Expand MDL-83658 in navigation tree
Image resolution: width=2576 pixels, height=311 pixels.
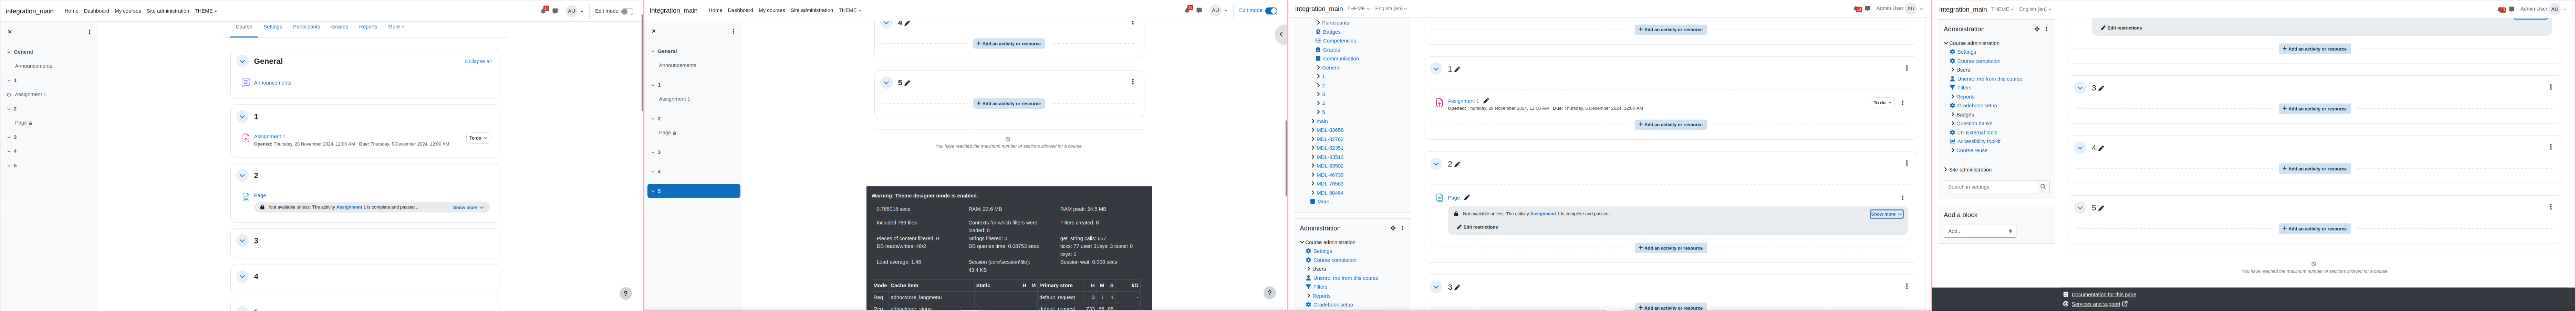(1313, 130)
